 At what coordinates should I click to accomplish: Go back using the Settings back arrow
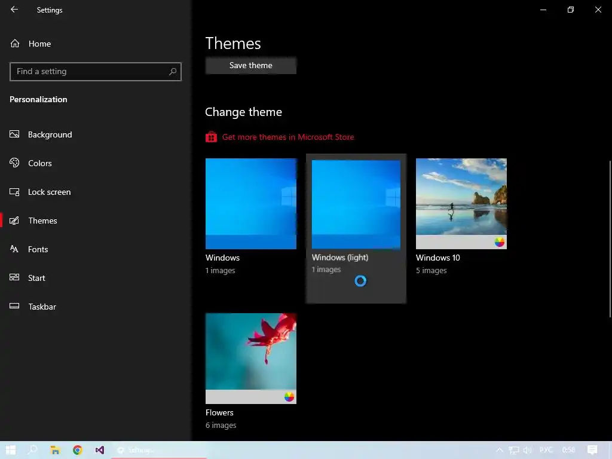(x=14, y=10)
